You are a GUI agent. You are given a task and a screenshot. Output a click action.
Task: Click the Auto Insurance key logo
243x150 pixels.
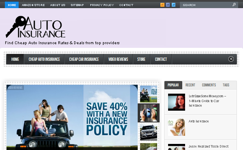click(x=36, y=27)
